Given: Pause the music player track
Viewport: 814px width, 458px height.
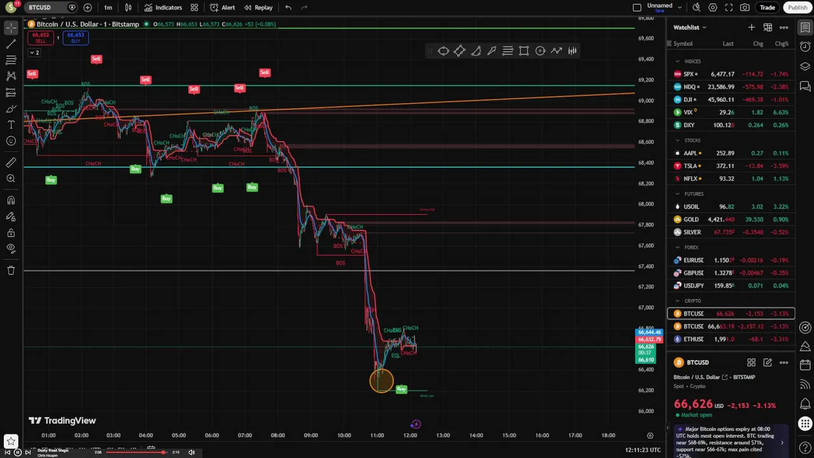Looking at the screenshot, I should (18, 452).
